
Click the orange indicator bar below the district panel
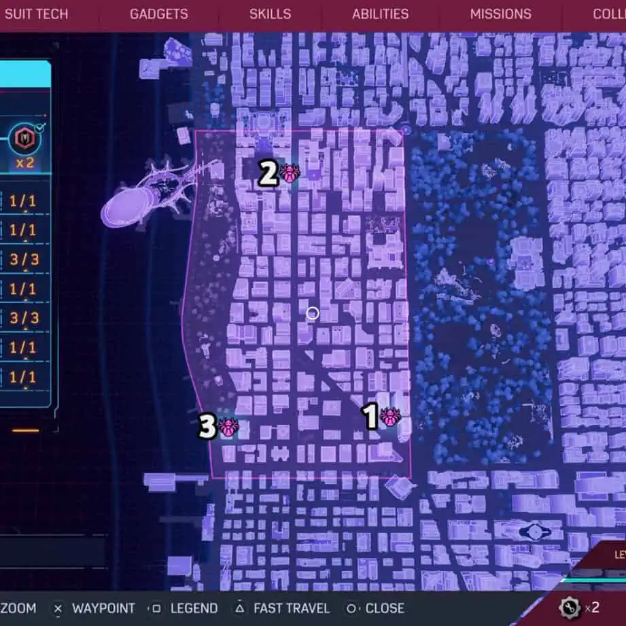pyautogui.click(x=26, y=430)
